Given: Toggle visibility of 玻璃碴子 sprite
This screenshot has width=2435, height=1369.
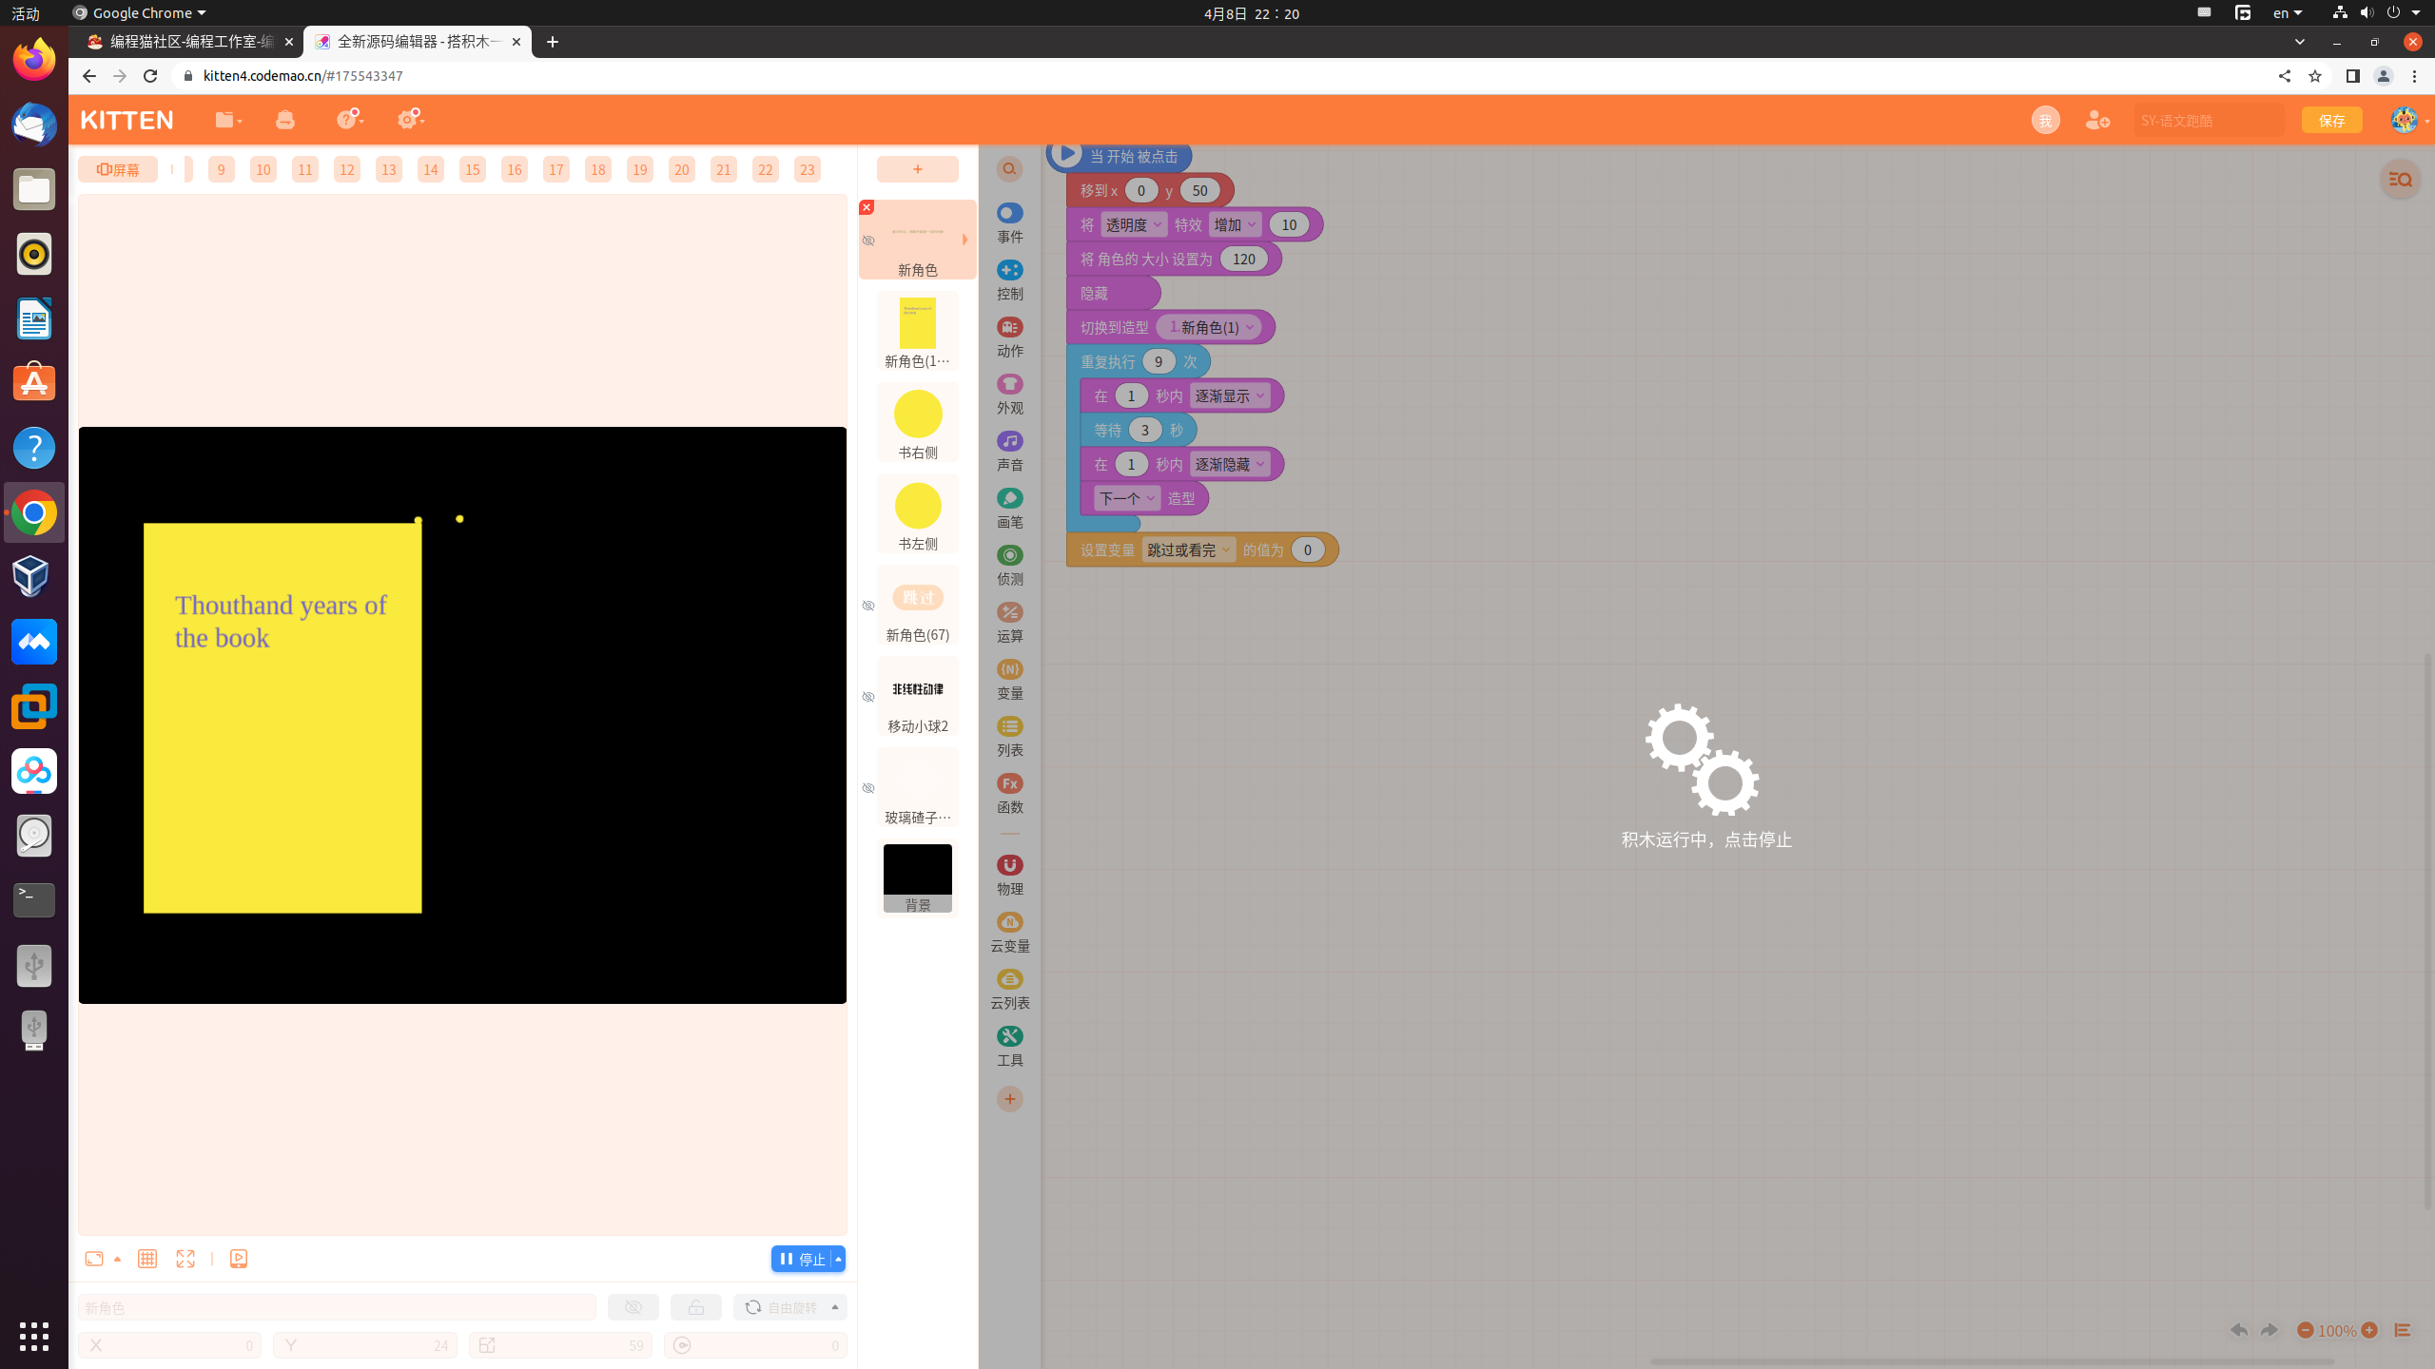Looking at the screenshot, I should (867, 788).
